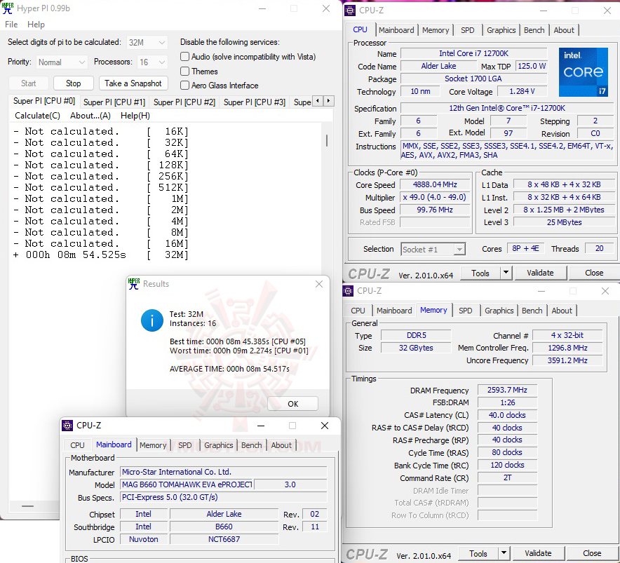Open the Processors 16 dropdown

coord(152,62)
